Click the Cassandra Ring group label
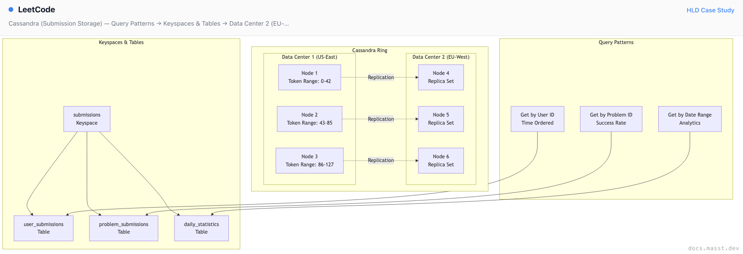The width and height of the screenshot is (743, 254). click(x=370, y=50)
